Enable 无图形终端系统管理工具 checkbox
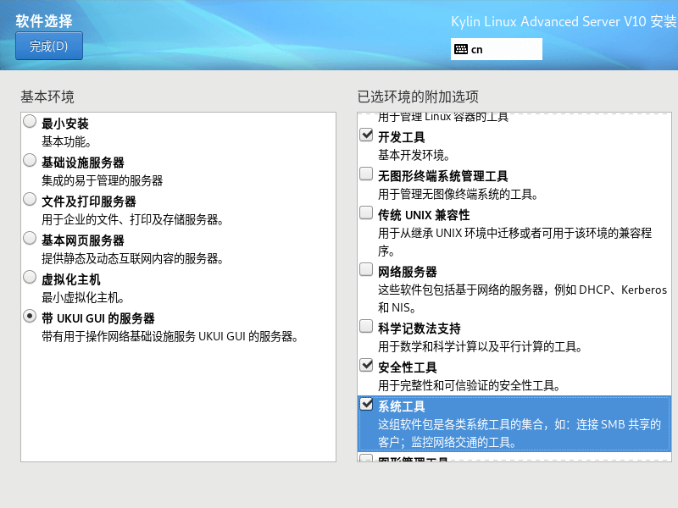The width and height of the screenshot is (678, 508). (366, 174)
